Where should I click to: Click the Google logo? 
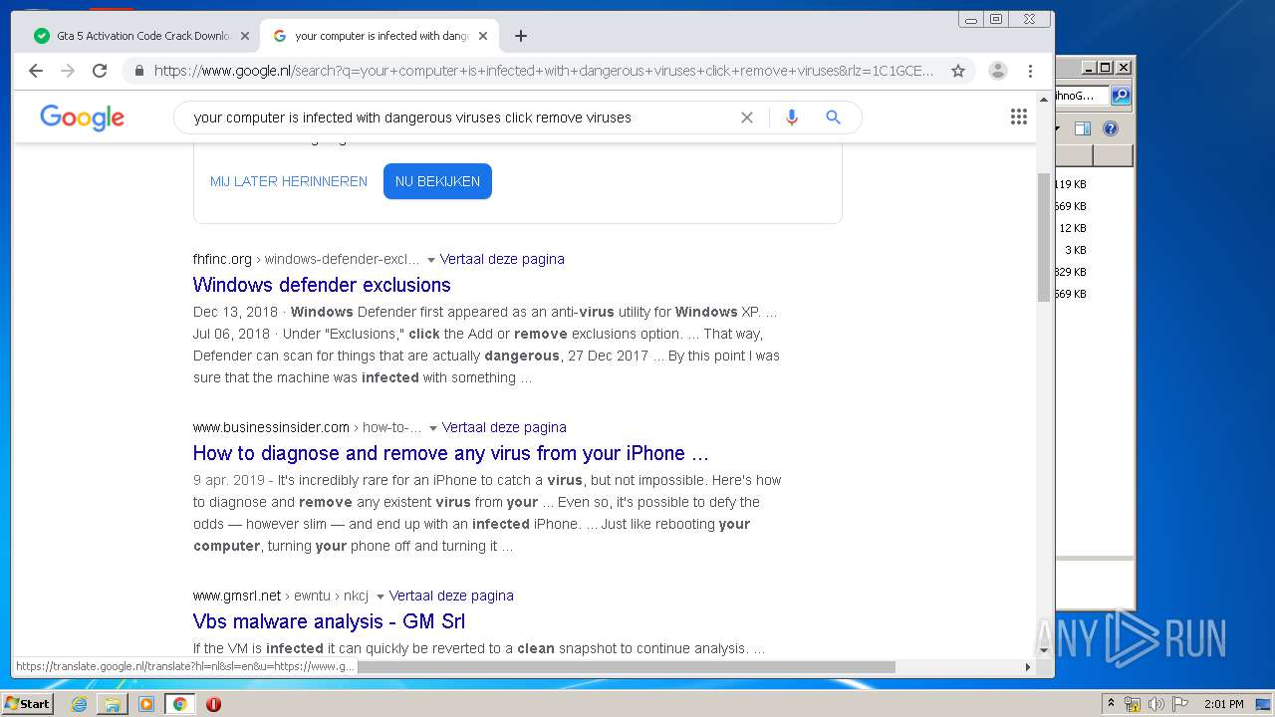coord(83,118)
